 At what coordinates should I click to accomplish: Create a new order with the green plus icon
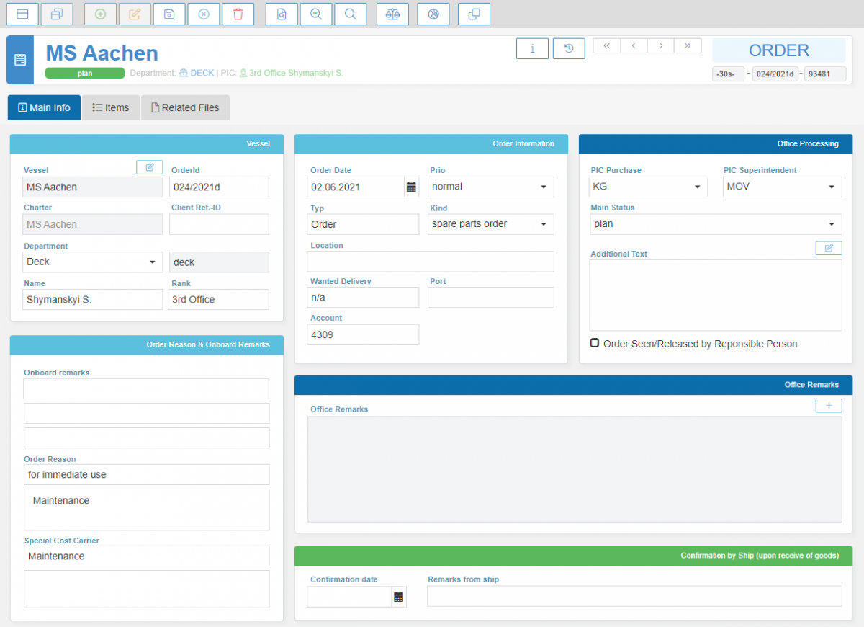pos(100,14)
